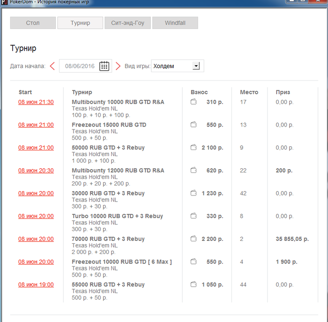The width and height of the screenshot is (328, 322).
Task: Open 08 июн 20:00 link for Freezeout 6 Max
Action: click(x=36, y=262)
